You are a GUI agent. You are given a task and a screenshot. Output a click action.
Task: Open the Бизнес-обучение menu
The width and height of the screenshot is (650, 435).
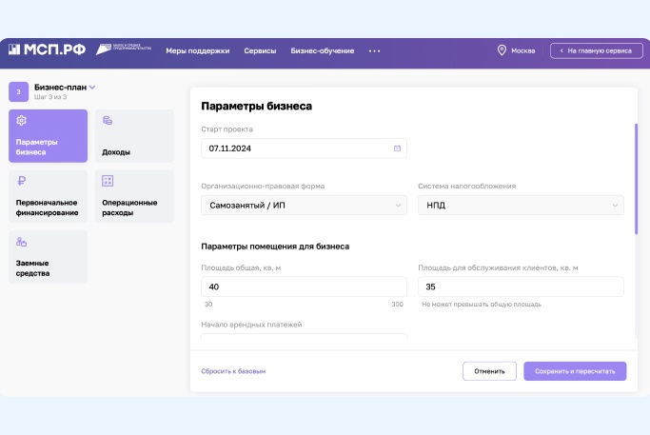click(x=323, y=50)
